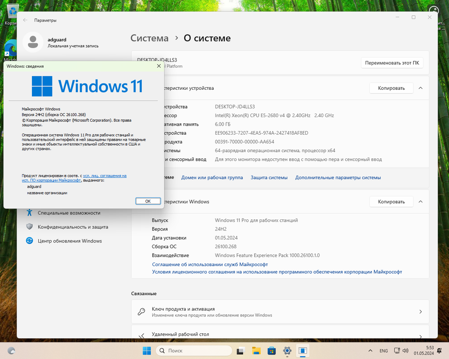Select Центр обновления Windows in sidebar

tap(70, 241)
